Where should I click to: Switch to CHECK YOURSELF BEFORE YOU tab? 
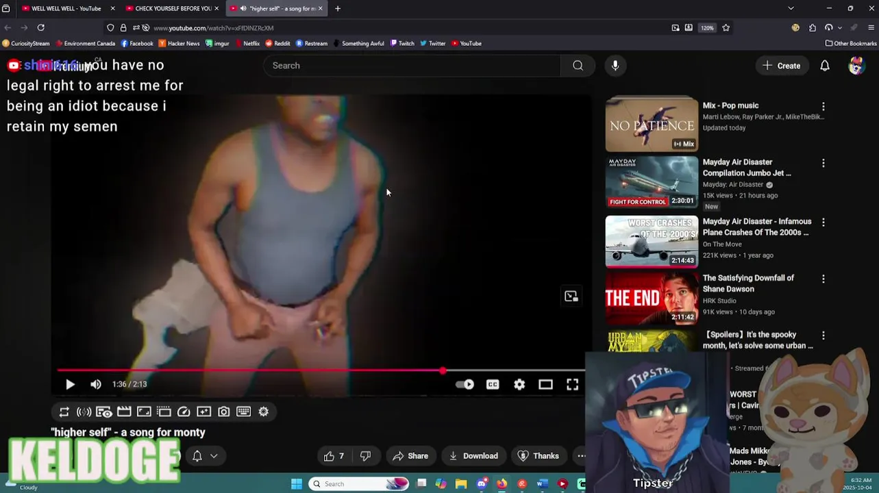172,8
